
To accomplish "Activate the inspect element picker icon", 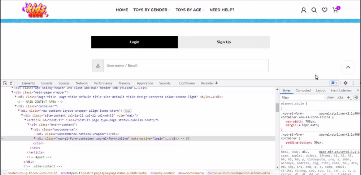I will click(5, 83).
